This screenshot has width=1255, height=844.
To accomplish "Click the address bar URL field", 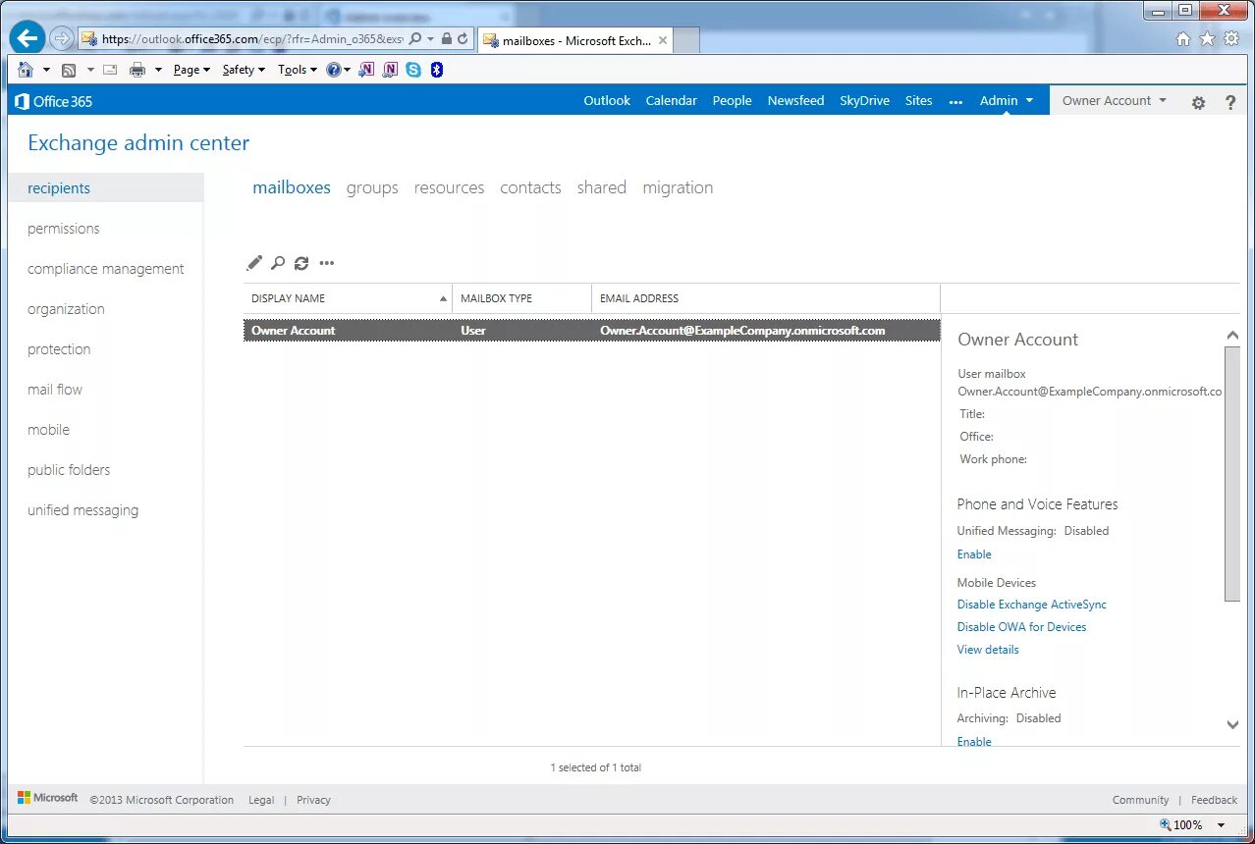I will [251, 38].
